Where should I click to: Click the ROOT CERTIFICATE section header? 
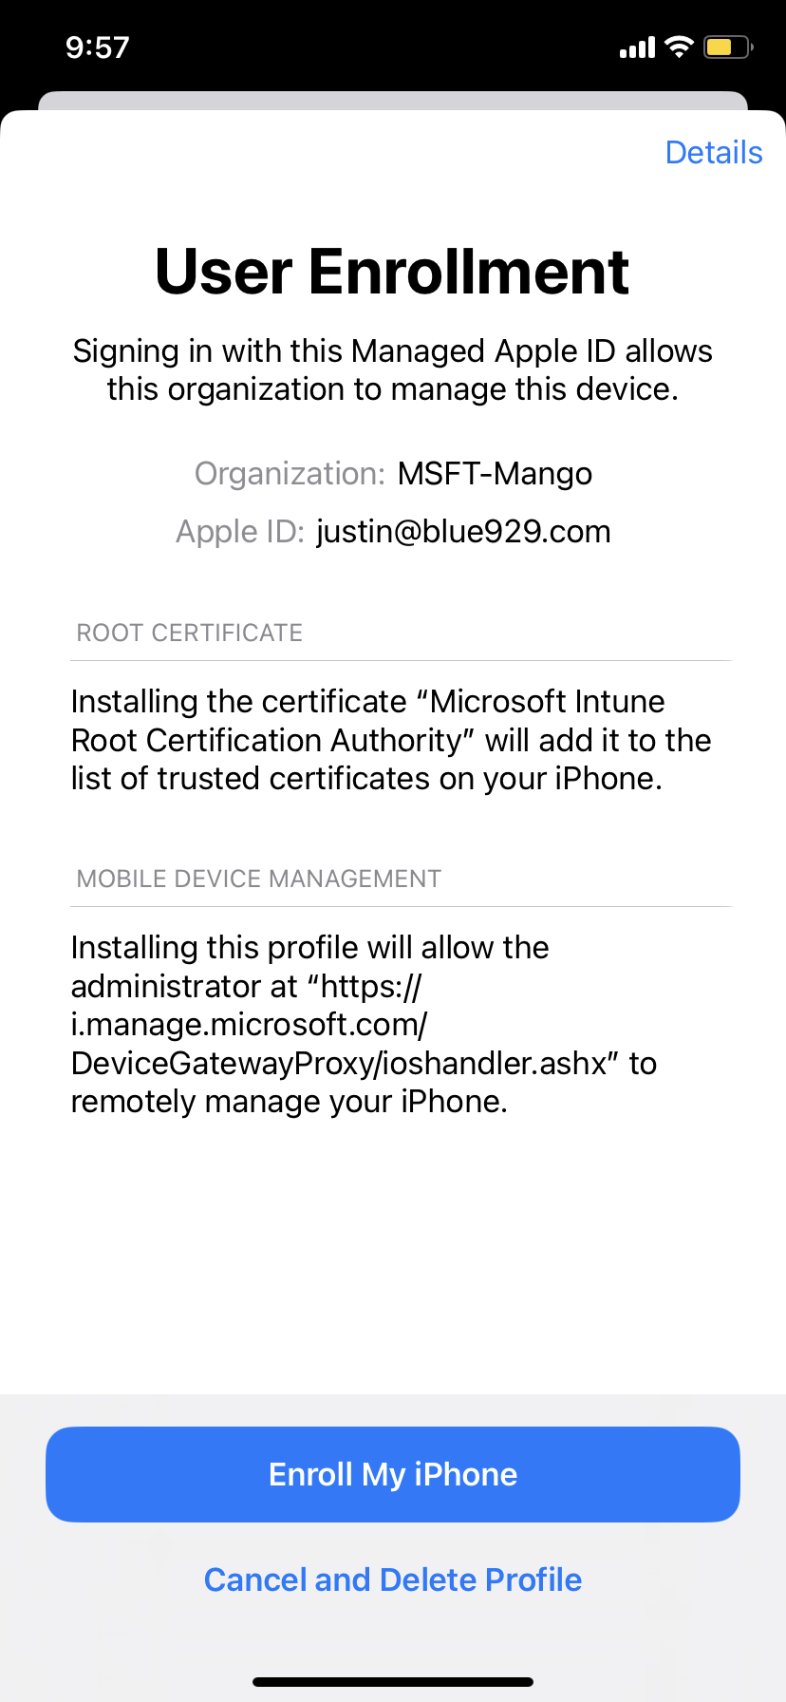(x=190, y=633)
